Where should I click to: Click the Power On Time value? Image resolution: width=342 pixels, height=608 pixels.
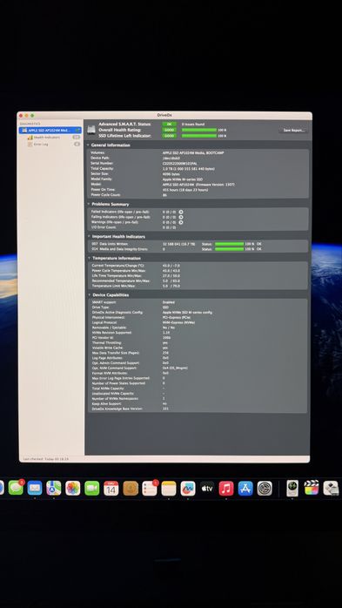pos(185,190)
